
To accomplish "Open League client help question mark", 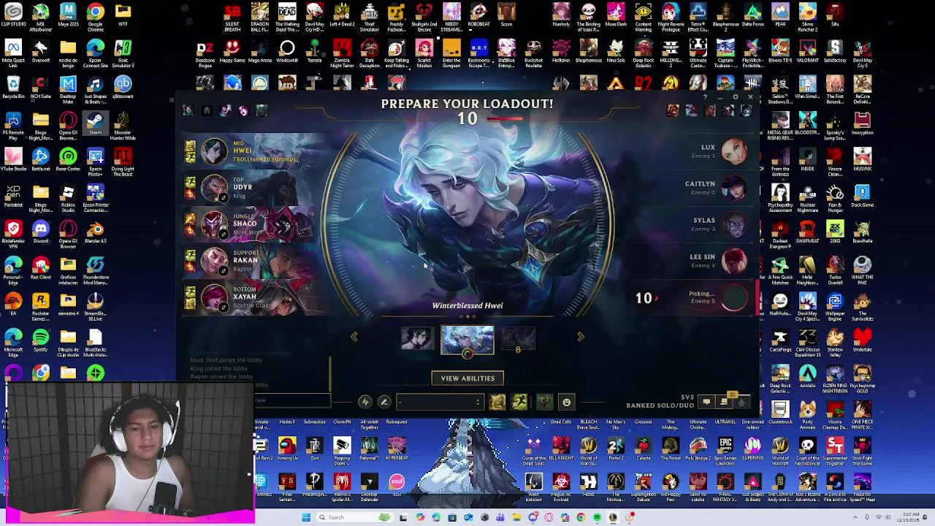I will (x=706, y=97).
